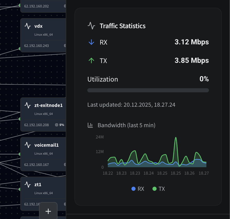Toggle the RX series in chart legend
Viewport: 230px width, 219px height.
coord(138,189)
